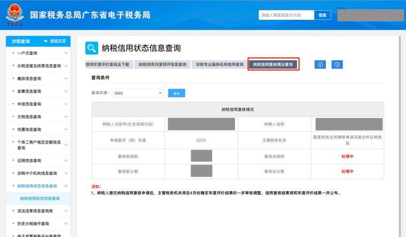The width and height of the screenshot is (406, 237).
Task: Click the 搜索 button
Action: coord(322,15)
